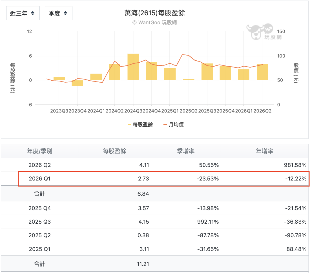Click EPS value 2.73
The width and height of the screenshot is (310, 273).
coord(143,179)
